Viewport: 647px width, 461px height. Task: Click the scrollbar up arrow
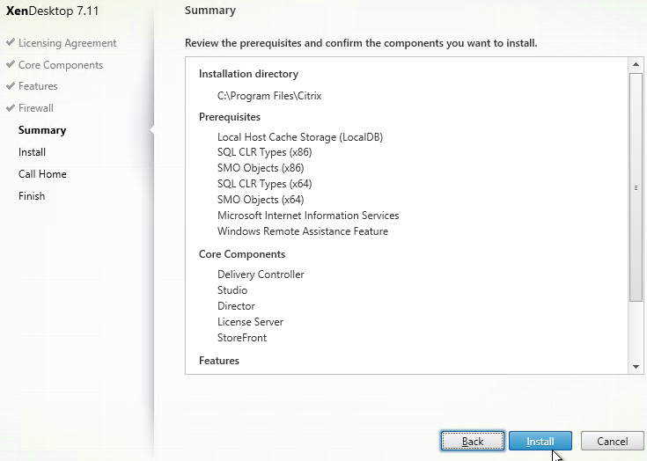point(636,64)
